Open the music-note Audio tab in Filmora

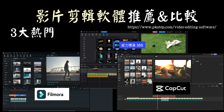11,55
